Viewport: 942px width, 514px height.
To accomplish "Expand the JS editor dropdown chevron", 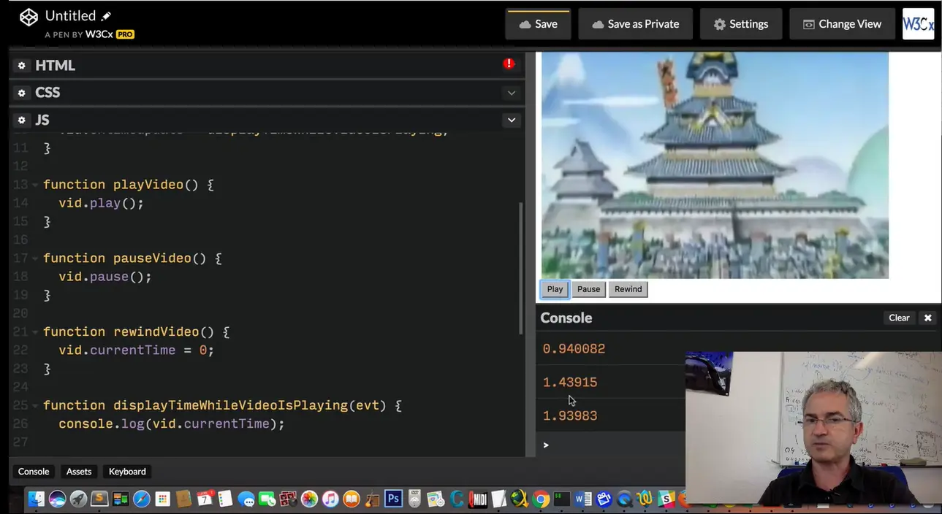I will [x=512, y=120].
